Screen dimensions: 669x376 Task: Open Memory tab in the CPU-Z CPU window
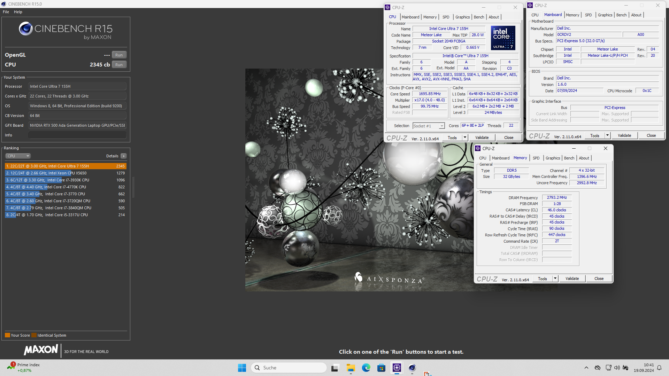tap(430, 17)
